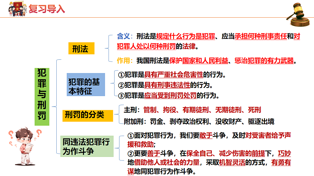
Task: Click the underlined 犯罪人处以何种刑罚 text
Action: click(x=146, y=46)
